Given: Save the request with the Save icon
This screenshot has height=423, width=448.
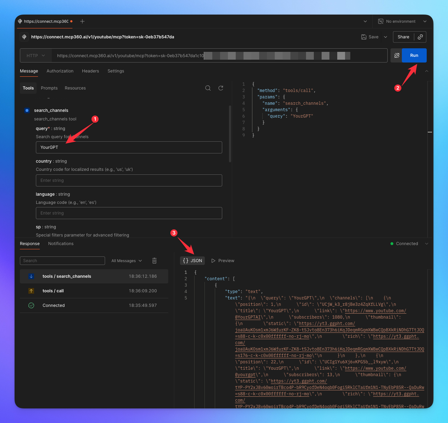Looking at the screenshot, I should tap(364, 37).
